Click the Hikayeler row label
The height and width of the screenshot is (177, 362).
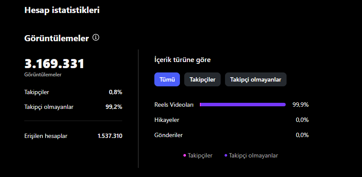click(166, 120)
